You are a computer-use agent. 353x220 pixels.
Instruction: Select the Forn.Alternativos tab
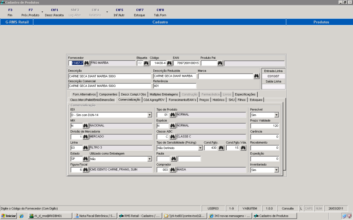tap(84, 94)
